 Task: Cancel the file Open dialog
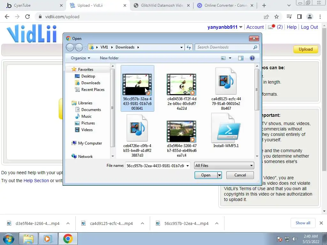tap(240, 175)
